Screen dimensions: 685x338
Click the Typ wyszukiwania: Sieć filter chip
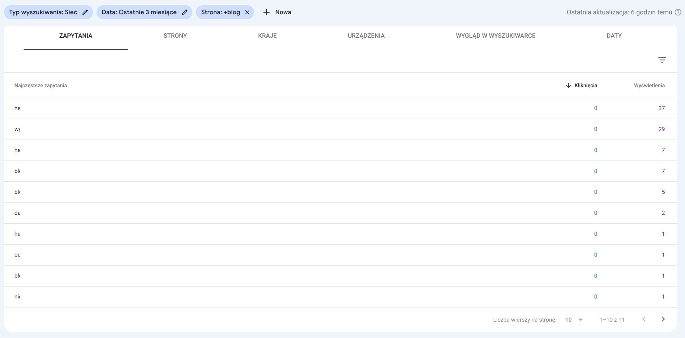coord(48,12)
